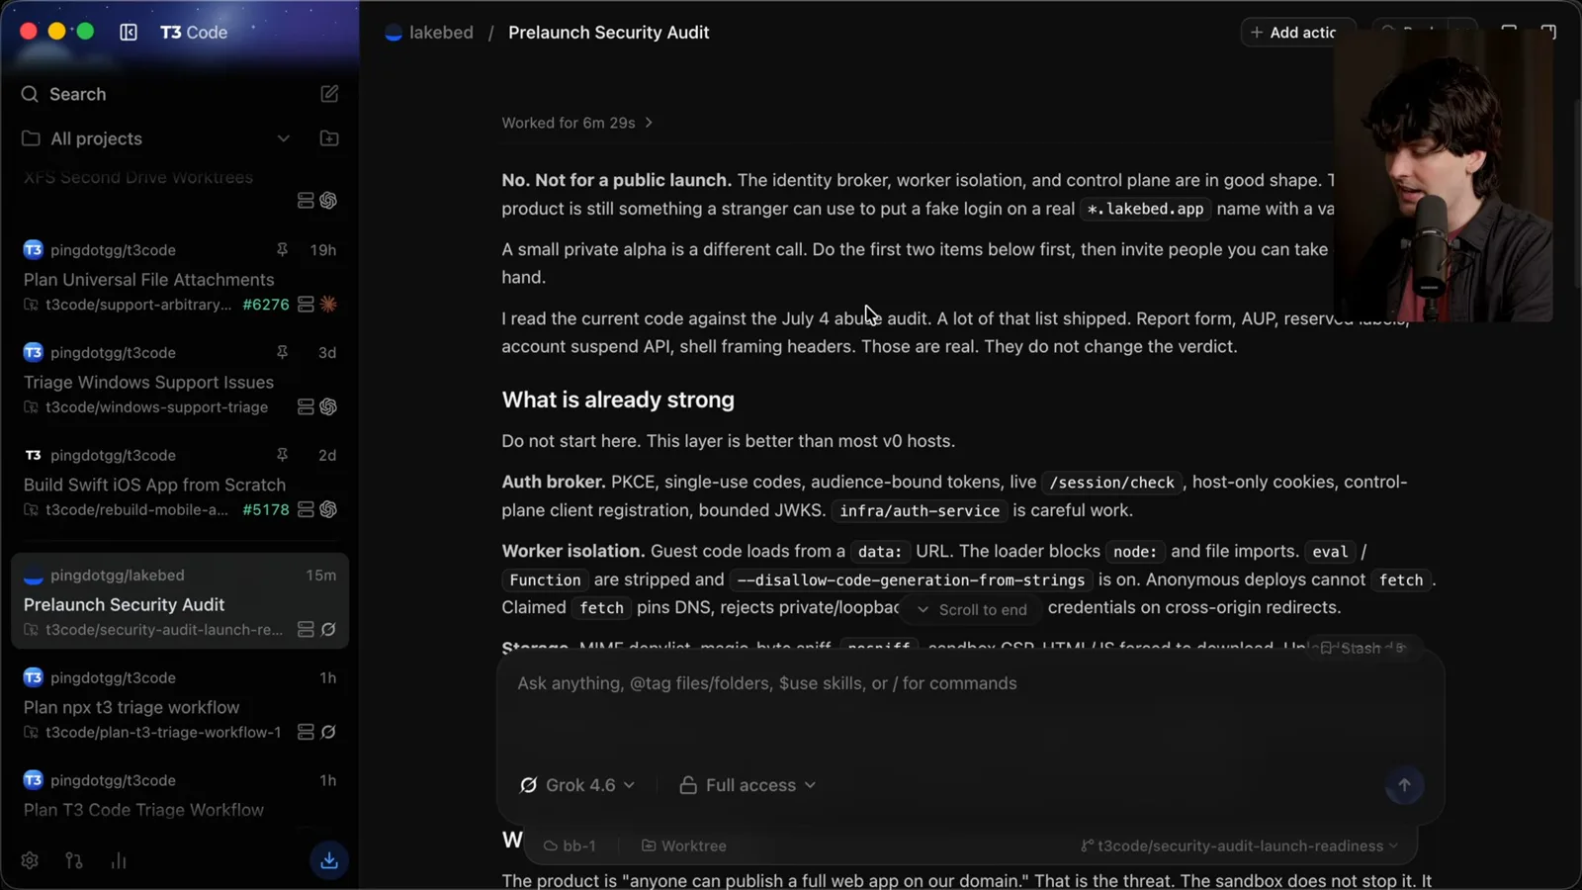Image resolution: width=1582 pixels, height=890 pixels.
Task: Click the Scroll to end button
Action: pyautogui.click(x=972, y=610)
